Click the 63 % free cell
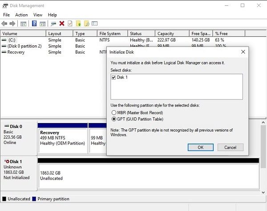Viewport: 267px width, 211px height. [219, 40]
